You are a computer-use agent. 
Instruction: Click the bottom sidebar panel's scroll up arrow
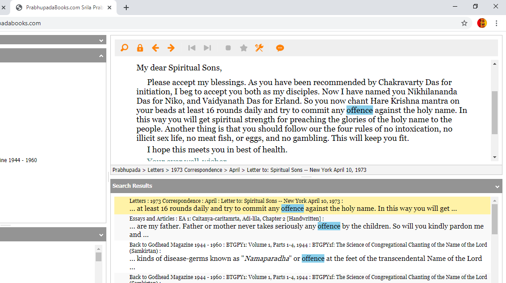tap(99, 249)
